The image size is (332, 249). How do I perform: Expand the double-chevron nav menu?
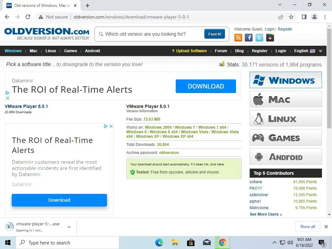pyautogui.click(x=320, y=51)
